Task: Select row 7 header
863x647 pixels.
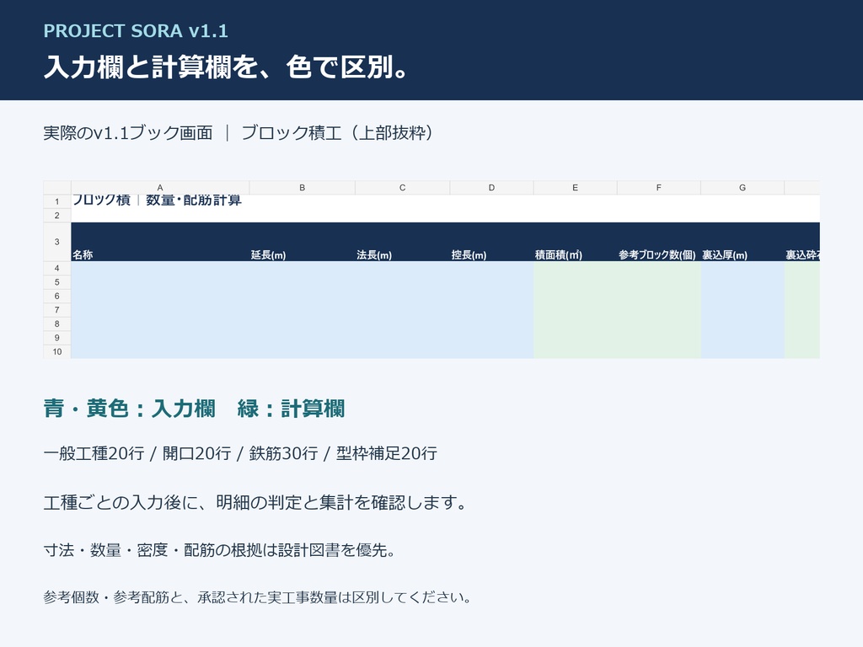Action: tap(57, 310)
